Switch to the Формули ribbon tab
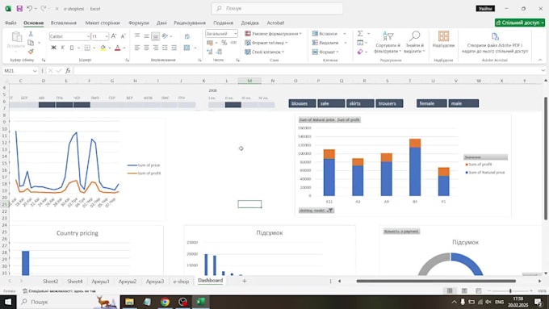The height and width of the screenshot is (309, 549). coord(139,23)
